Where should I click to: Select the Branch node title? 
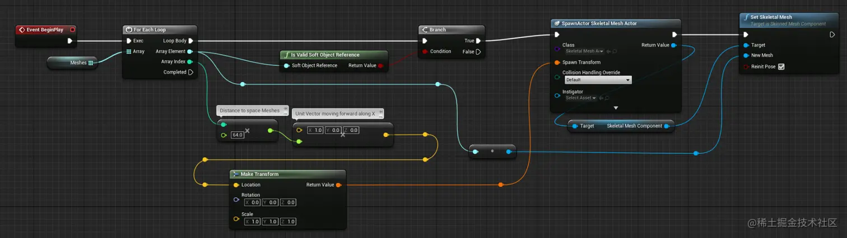[438, 30]
